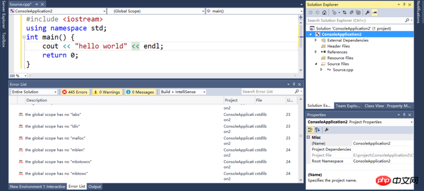Sort by the Description column header
Image resolution: width=424 pixels, height=191 pixels.
[x=125, y=101]
